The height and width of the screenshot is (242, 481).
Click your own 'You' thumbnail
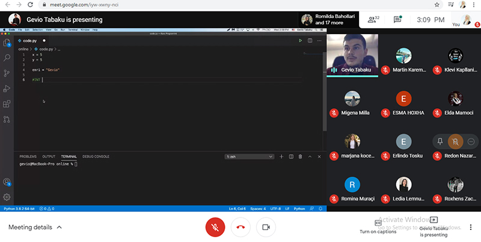tap(467, 20)
